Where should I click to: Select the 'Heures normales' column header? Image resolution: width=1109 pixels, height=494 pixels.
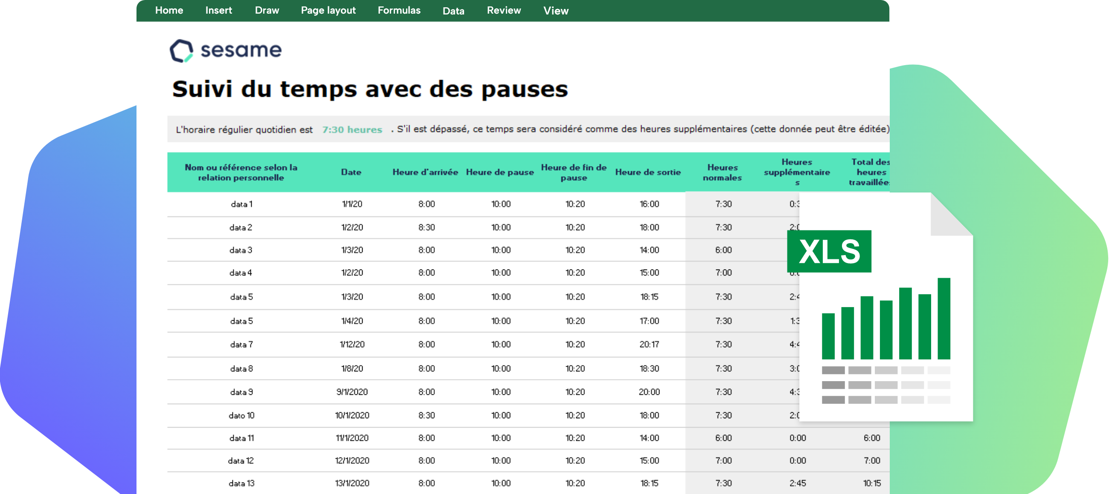click(722, 172)
